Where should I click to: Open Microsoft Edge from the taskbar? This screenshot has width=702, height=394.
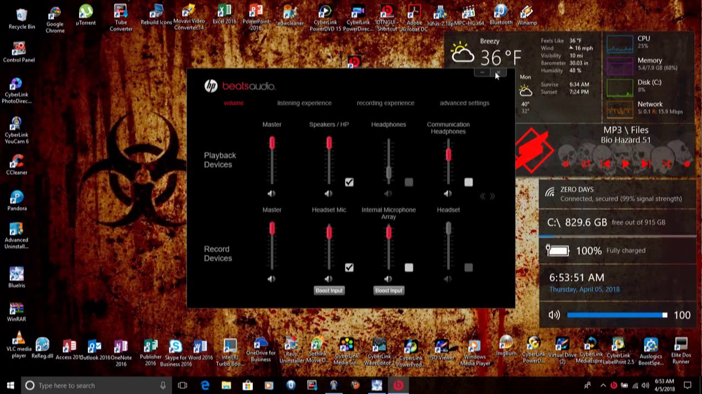pyautogui.click(x=205, y=385)
